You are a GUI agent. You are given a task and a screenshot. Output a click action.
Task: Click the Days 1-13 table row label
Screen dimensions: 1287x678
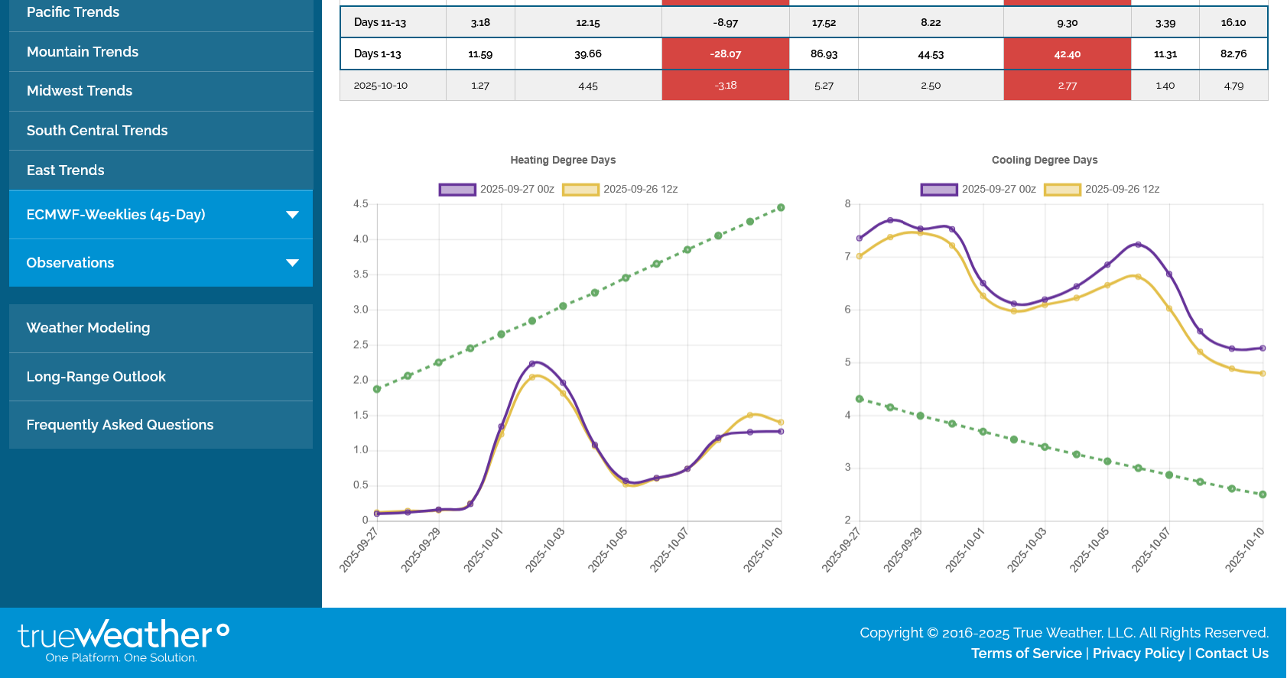click(x=378, y=54)
